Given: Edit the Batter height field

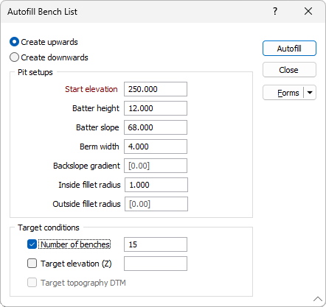Looking at the screenshot, I should point(156,108).
